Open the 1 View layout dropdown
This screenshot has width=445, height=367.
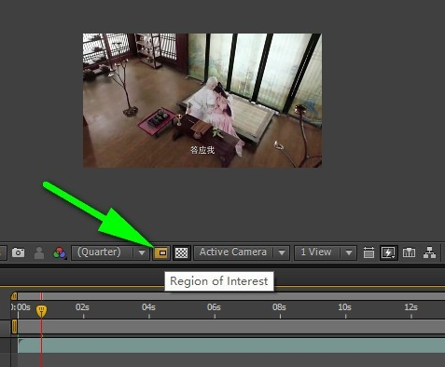tap(326, 252)
